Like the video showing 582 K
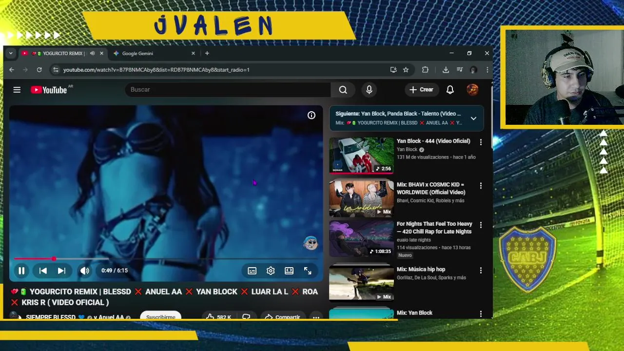The height and width of the screenshot is (351, 624). (218, 317)
